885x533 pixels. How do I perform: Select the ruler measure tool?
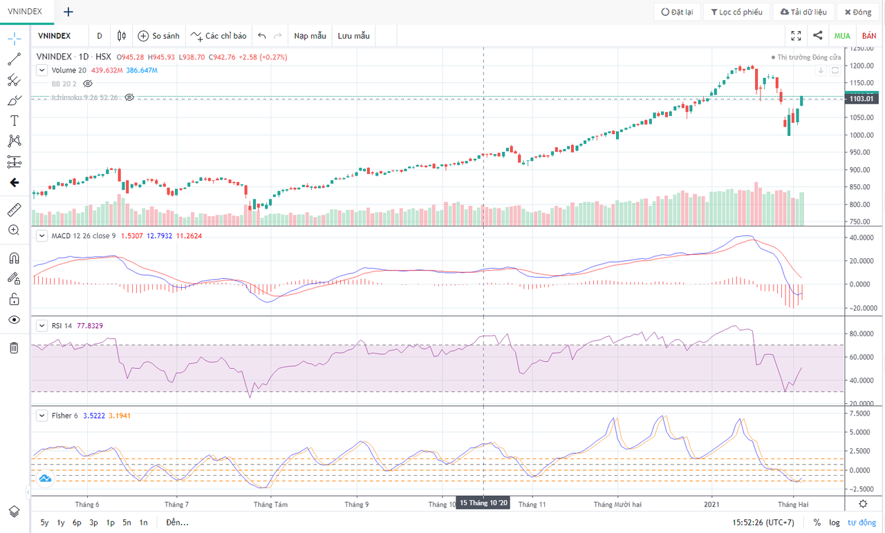pos(14,209)
